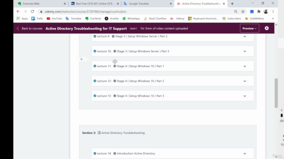Open Udemy bookmark
Image resolution: width=284 pixels, height=159 pixels.
pos(177,19)
